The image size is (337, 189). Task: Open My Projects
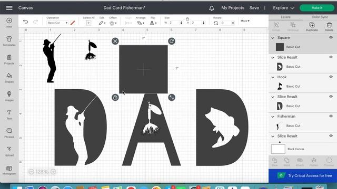(x=233, y=8)
